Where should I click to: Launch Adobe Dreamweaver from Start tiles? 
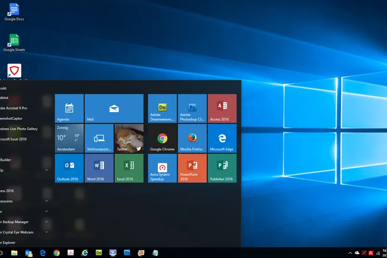162,108
